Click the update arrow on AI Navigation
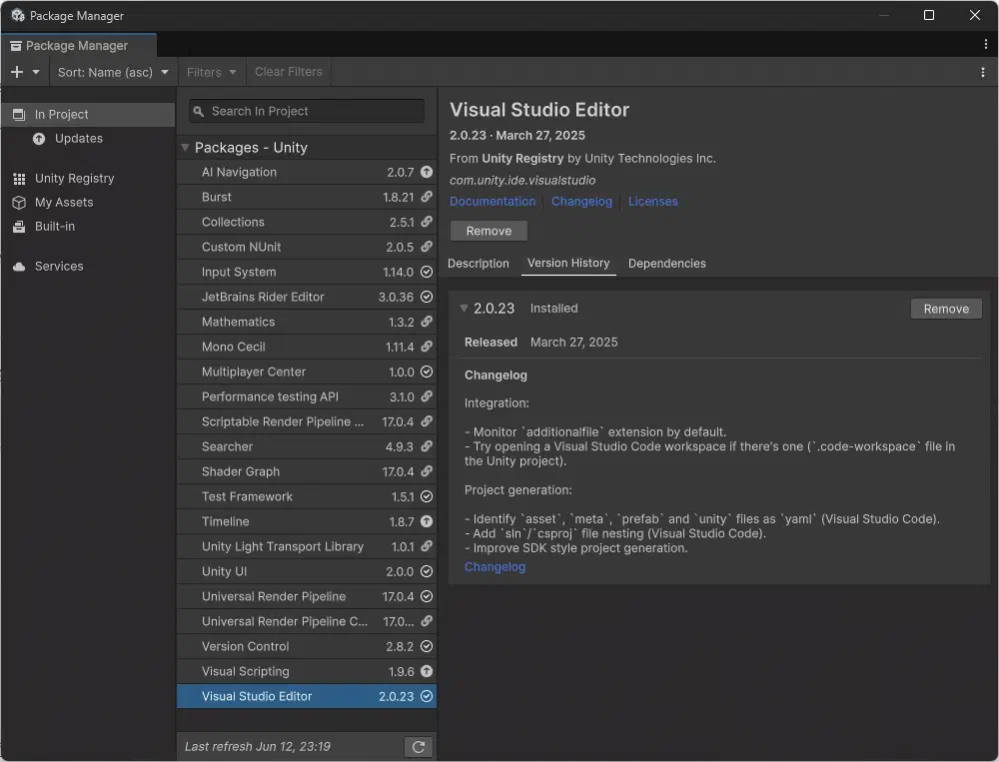Viewport: 999px width, 762px height. pos(426,172)
